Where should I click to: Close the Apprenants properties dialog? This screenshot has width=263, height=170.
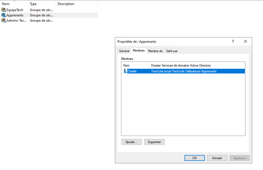[245, 41]
